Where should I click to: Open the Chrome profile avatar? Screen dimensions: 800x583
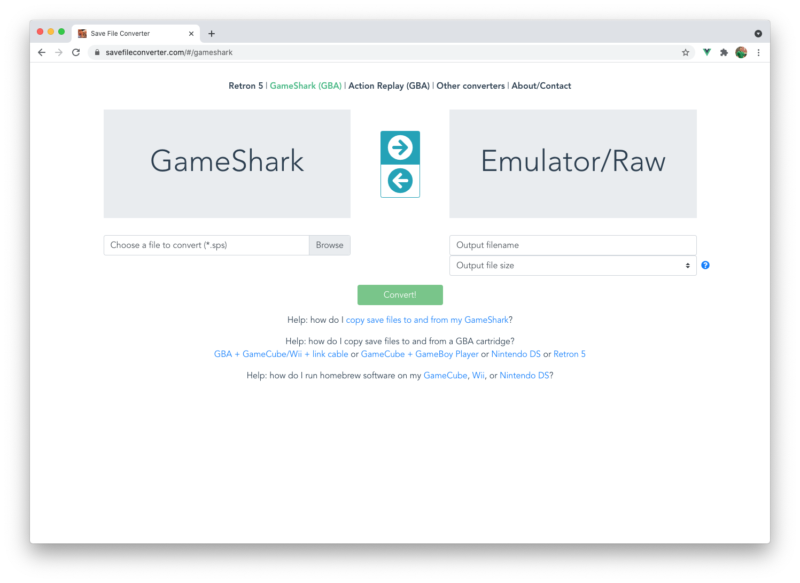(x=741, y=52)
